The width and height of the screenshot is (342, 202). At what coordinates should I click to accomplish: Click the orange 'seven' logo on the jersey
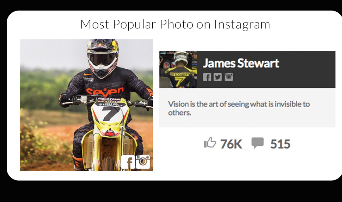105,91
